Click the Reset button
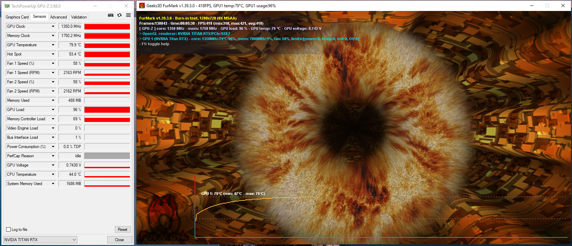 tap(123, 230)
